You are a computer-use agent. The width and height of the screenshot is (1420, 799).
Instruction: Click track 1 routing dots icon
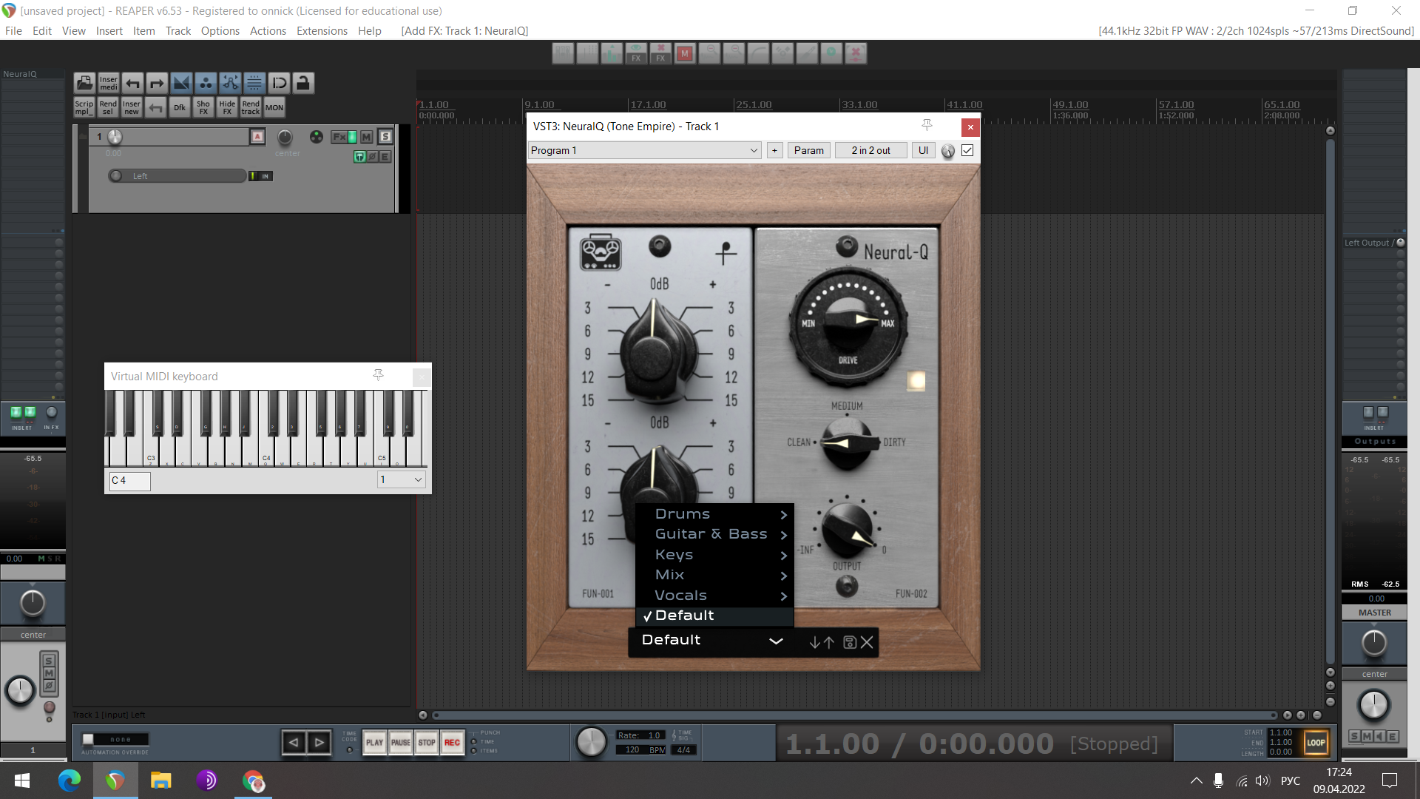[317, 137]
